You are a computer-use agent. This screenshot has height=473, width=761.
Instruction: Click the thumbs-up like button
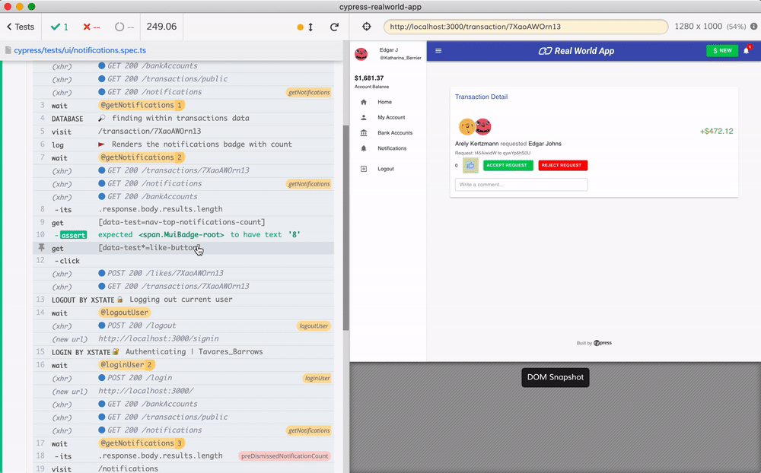point(470,165)
